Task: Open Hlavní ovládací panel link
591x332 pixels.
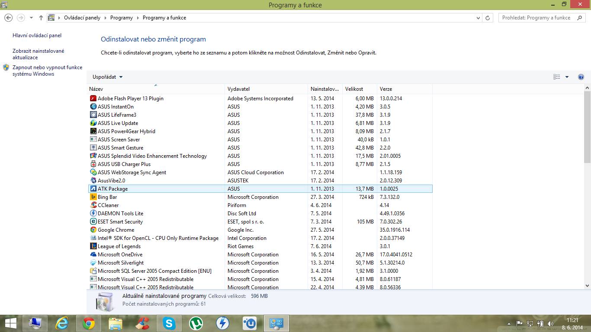Action: pyautogui.click(x=37, y=35)
